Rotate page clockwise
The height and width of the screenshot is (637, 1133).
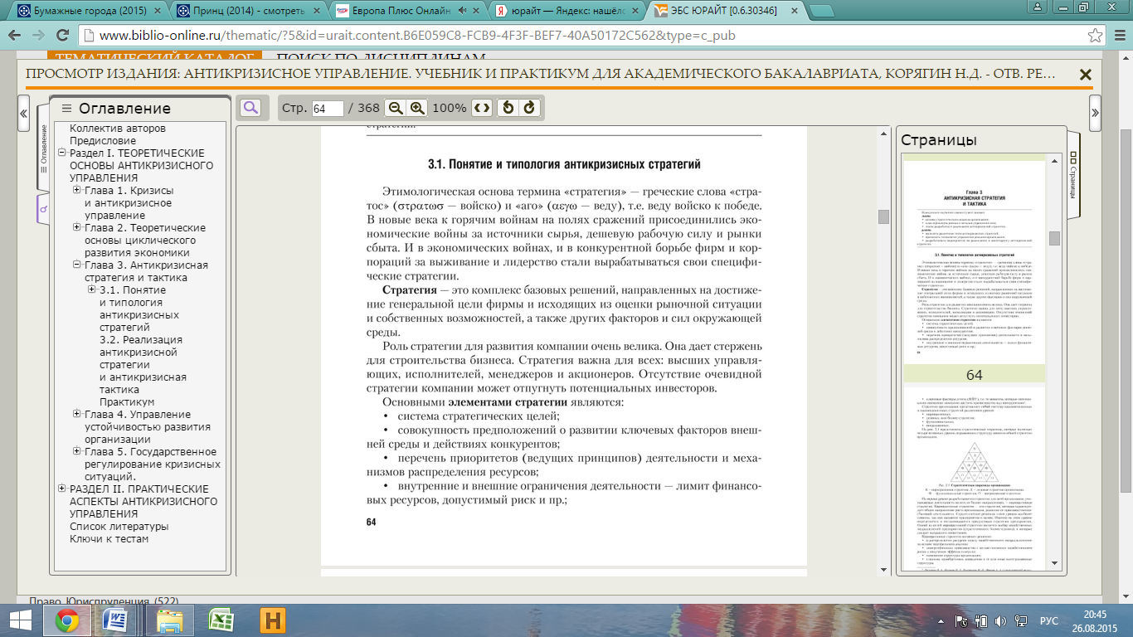529,108
